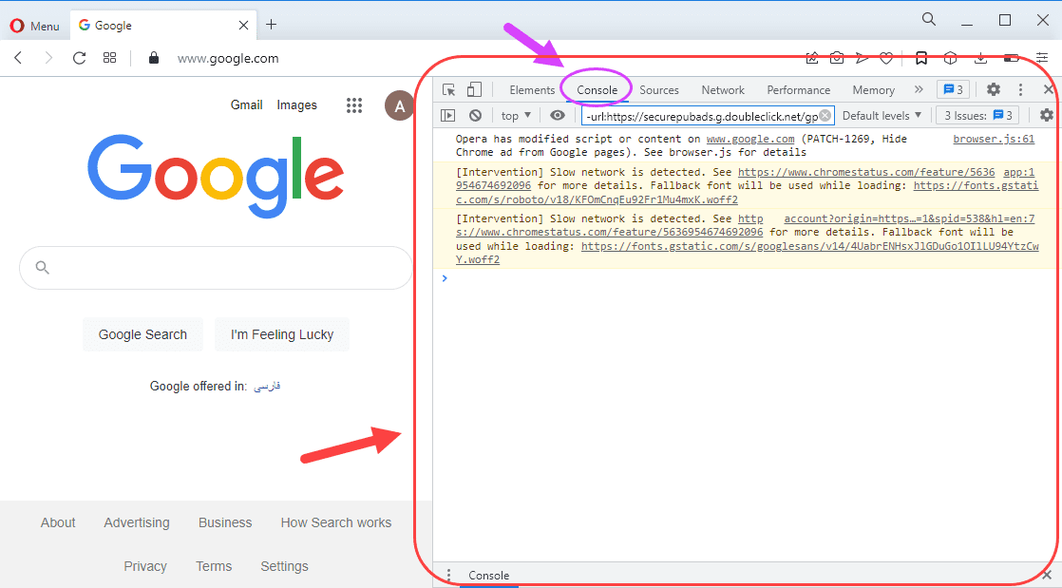Click the console prompt input line
1062x588 pixels.
[x=745, y=278]
